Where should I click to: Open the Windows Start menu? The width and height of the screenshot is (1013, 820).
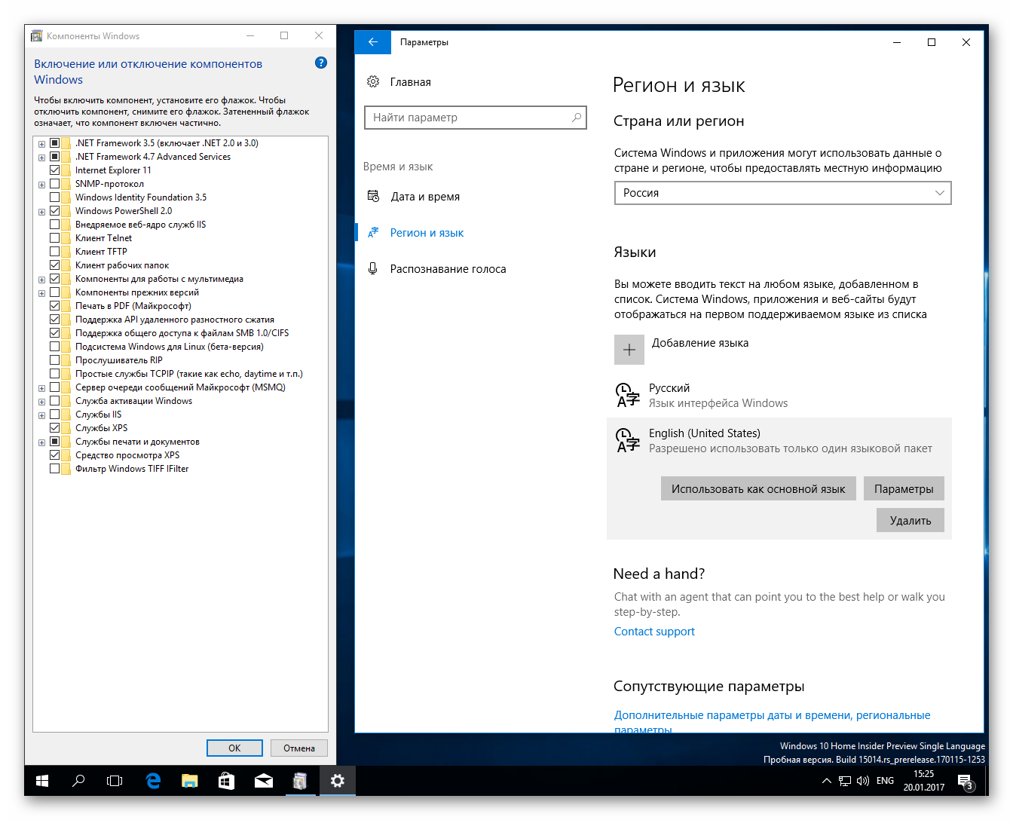[42, 781]
